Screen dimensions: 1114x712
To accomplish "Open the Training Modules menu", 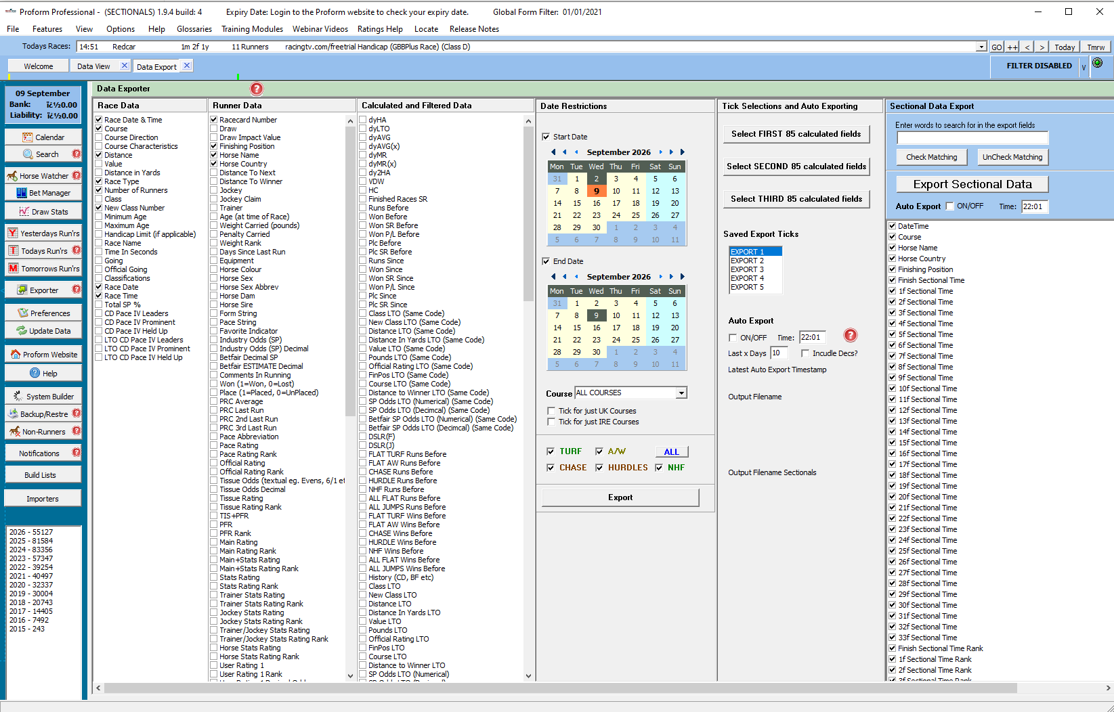I will pos(252,29).
